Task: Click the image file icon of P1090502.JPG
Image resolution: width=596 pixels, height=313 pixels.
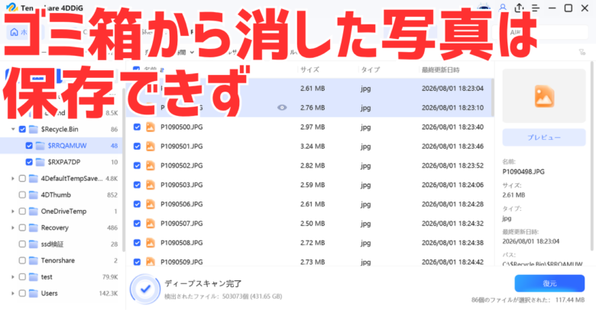Action: point(151,166)
